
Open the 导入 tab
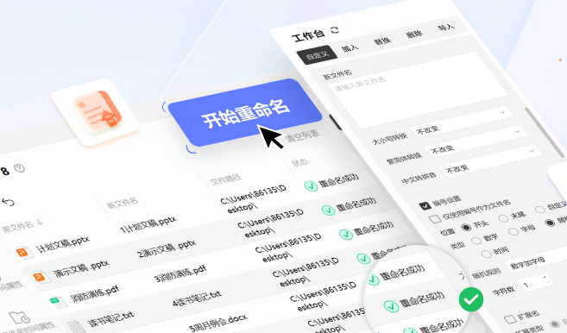click(446, 27)
